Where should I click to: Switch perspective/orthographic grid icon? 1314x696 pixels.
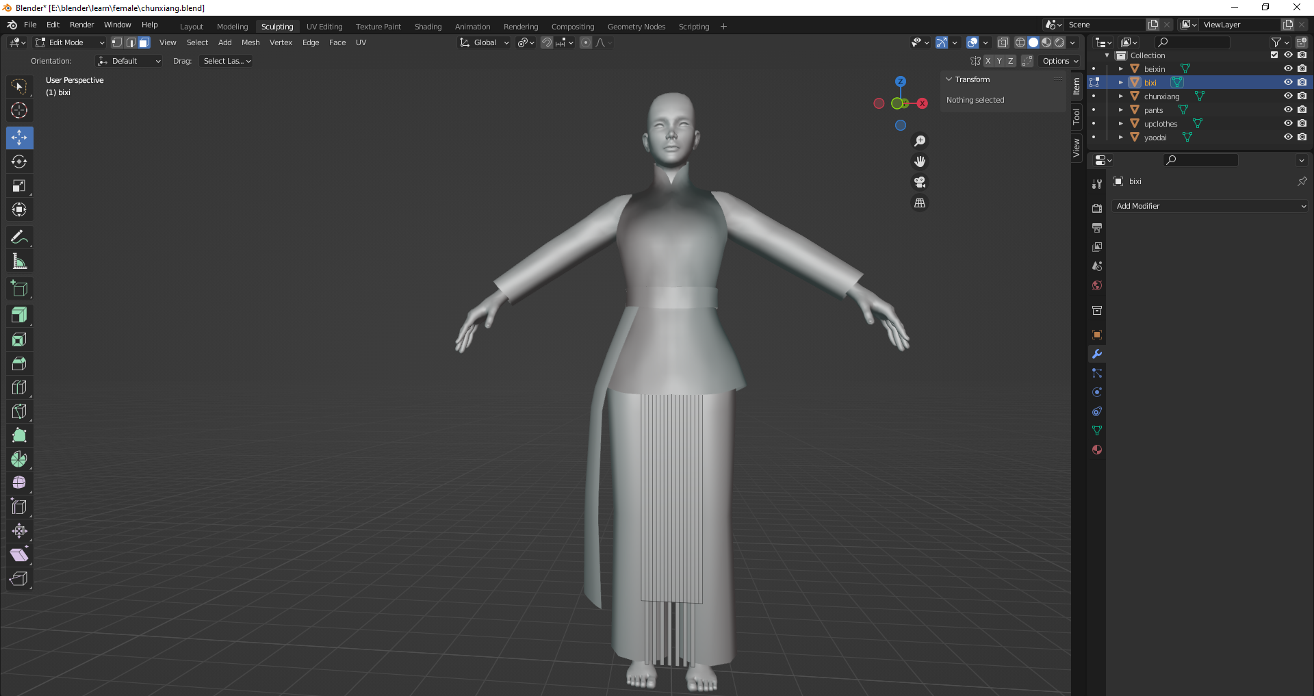click(920, 203)
